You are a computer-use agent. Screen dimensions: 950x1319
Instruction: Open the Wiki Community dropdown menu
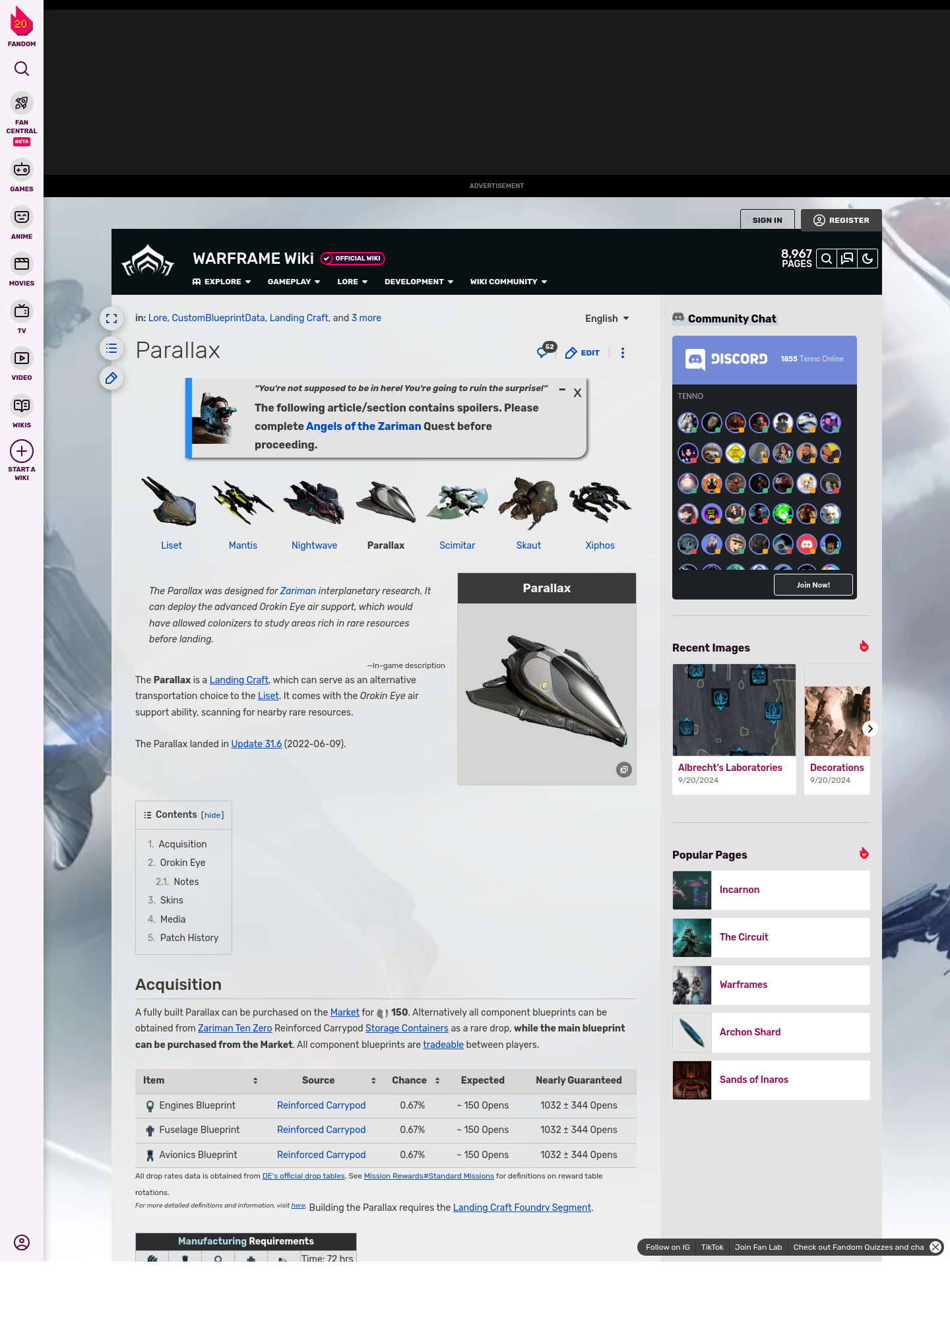pyautogui.click(x=509, y=282)
